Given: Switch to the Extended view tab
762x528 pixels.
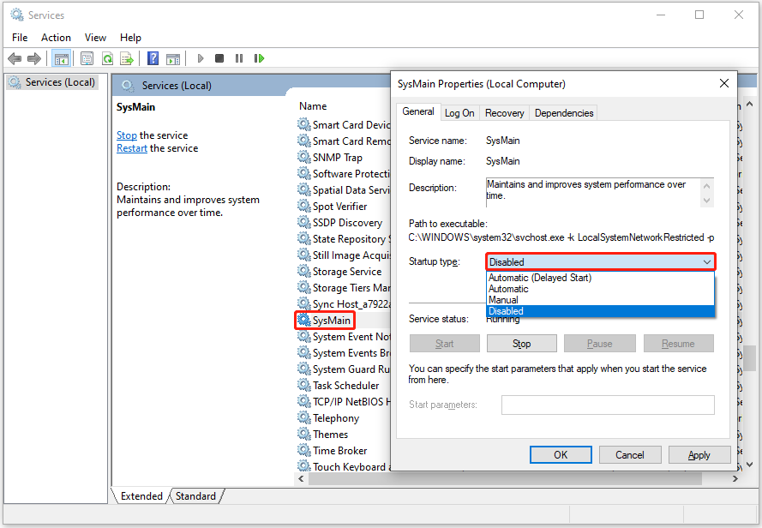Looking at the screenshot, I should pos(141,496).
